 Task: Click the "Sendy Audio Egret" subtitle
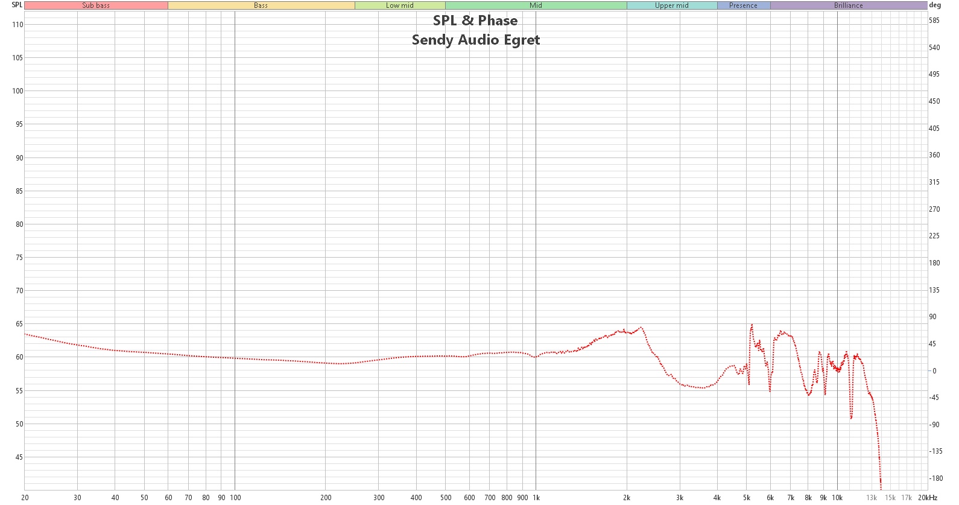476,40
